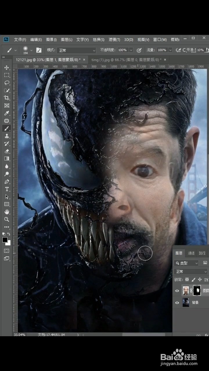Open the 文字(Y) menu
Viewport: 209px width, 371px height.
[x=82, y=39]
